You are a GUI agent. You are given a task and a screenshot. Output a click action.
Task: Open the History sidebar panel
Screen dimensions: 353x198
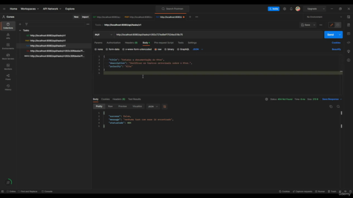(x=8, y=87)
